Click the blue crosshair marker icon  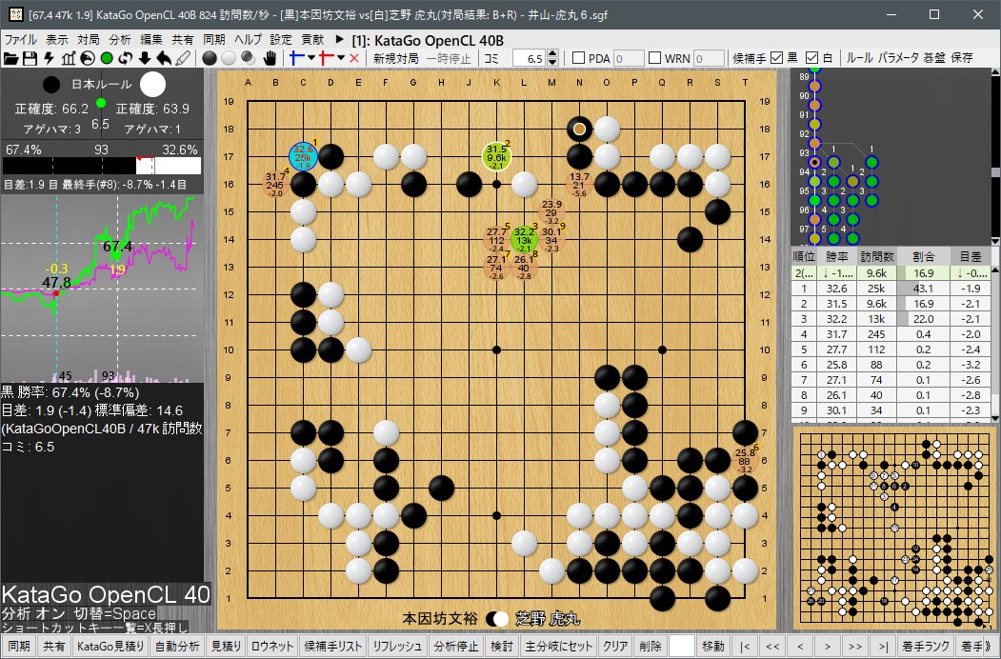point(296,58)
